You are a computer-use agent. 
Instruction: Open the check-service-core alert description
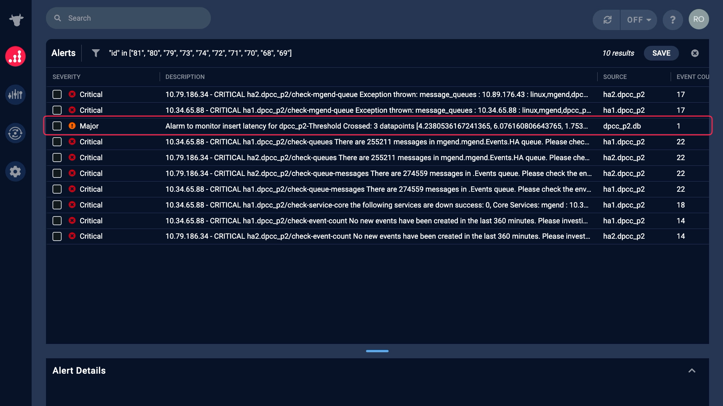(377, 205)
